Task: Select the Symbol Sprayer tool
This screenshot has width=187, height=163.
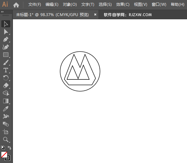Action: pyautogui.click(x=6, y=116)
